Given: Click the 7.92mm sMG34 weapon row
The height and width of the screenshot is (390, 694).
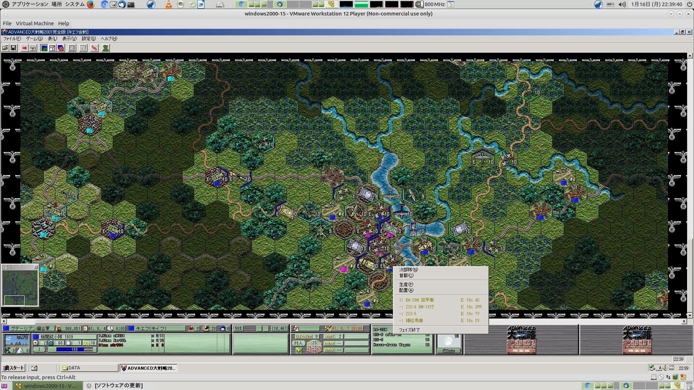Looking at the screenshot, I should (x=131, y=336).
